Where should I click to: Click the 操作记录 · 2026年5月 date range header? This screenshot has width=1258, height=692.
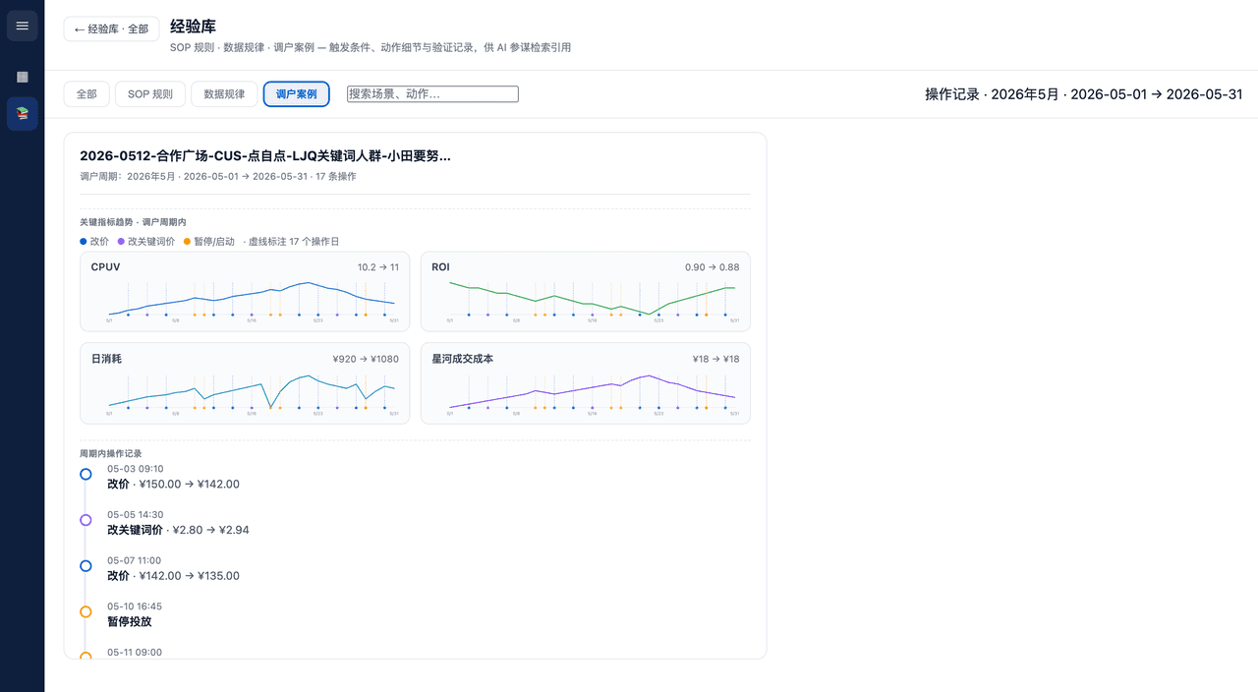point(1083,94)
